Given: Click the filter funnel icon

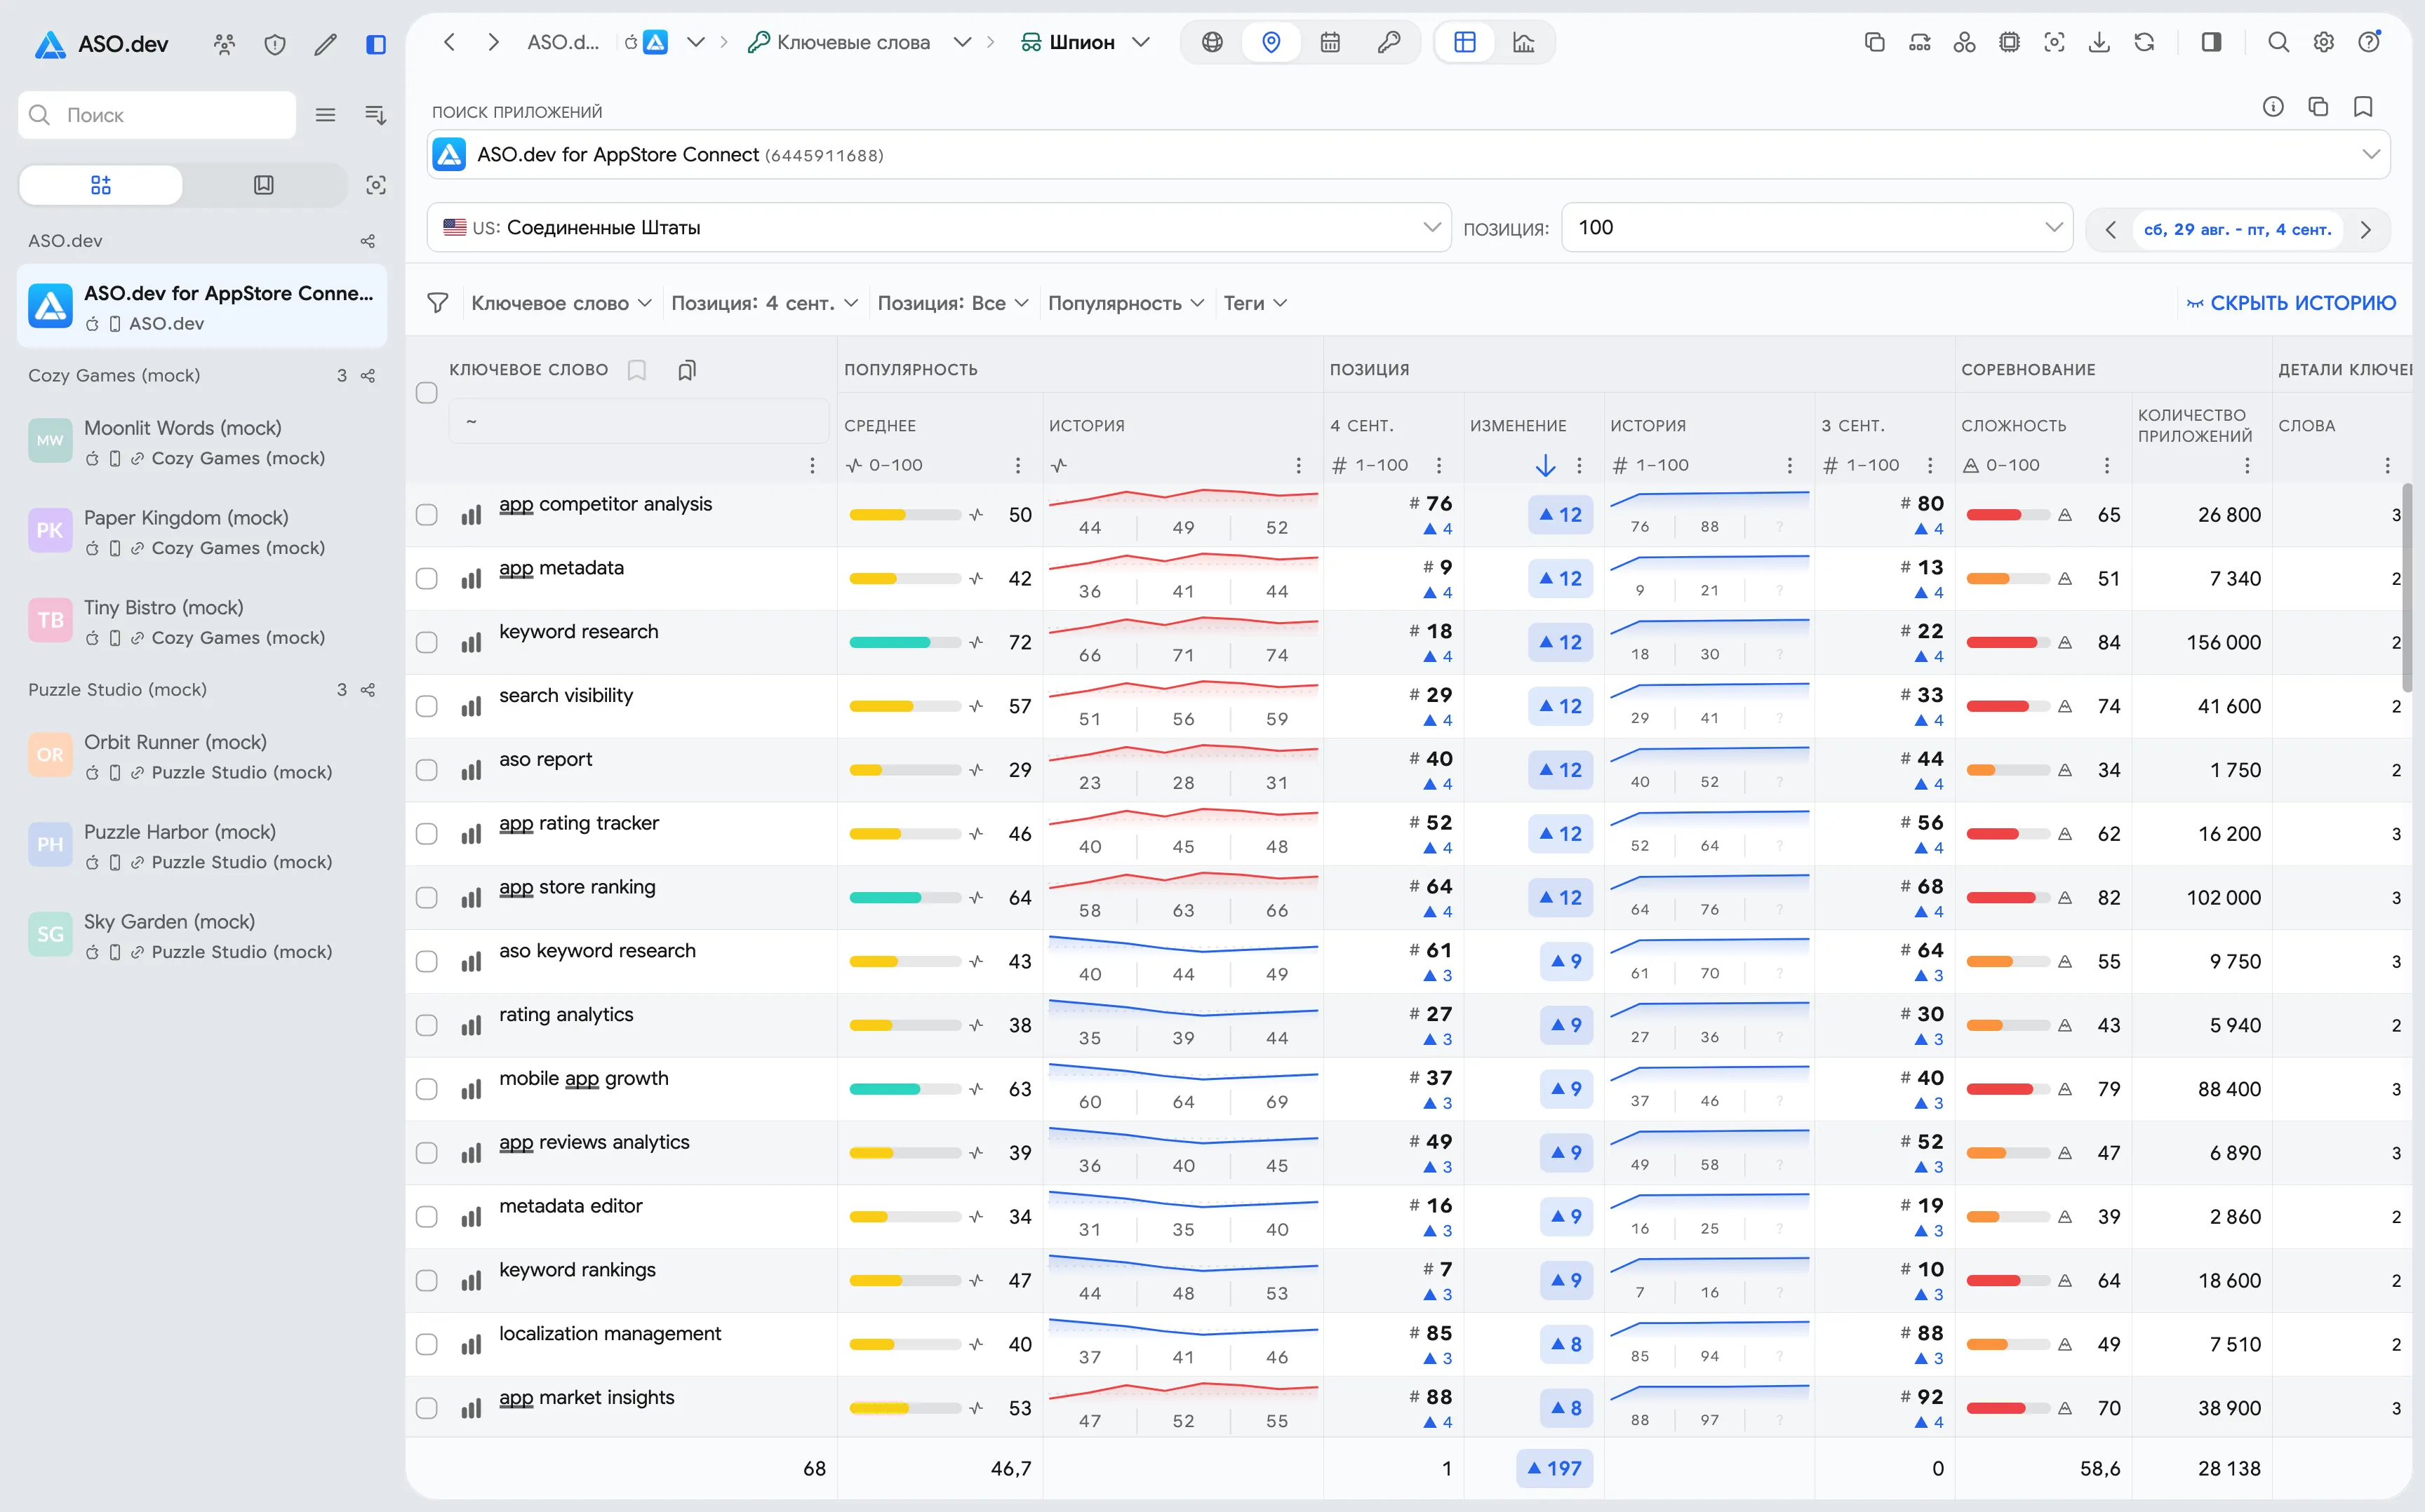Looking at the screenshot, I should 437,303.
